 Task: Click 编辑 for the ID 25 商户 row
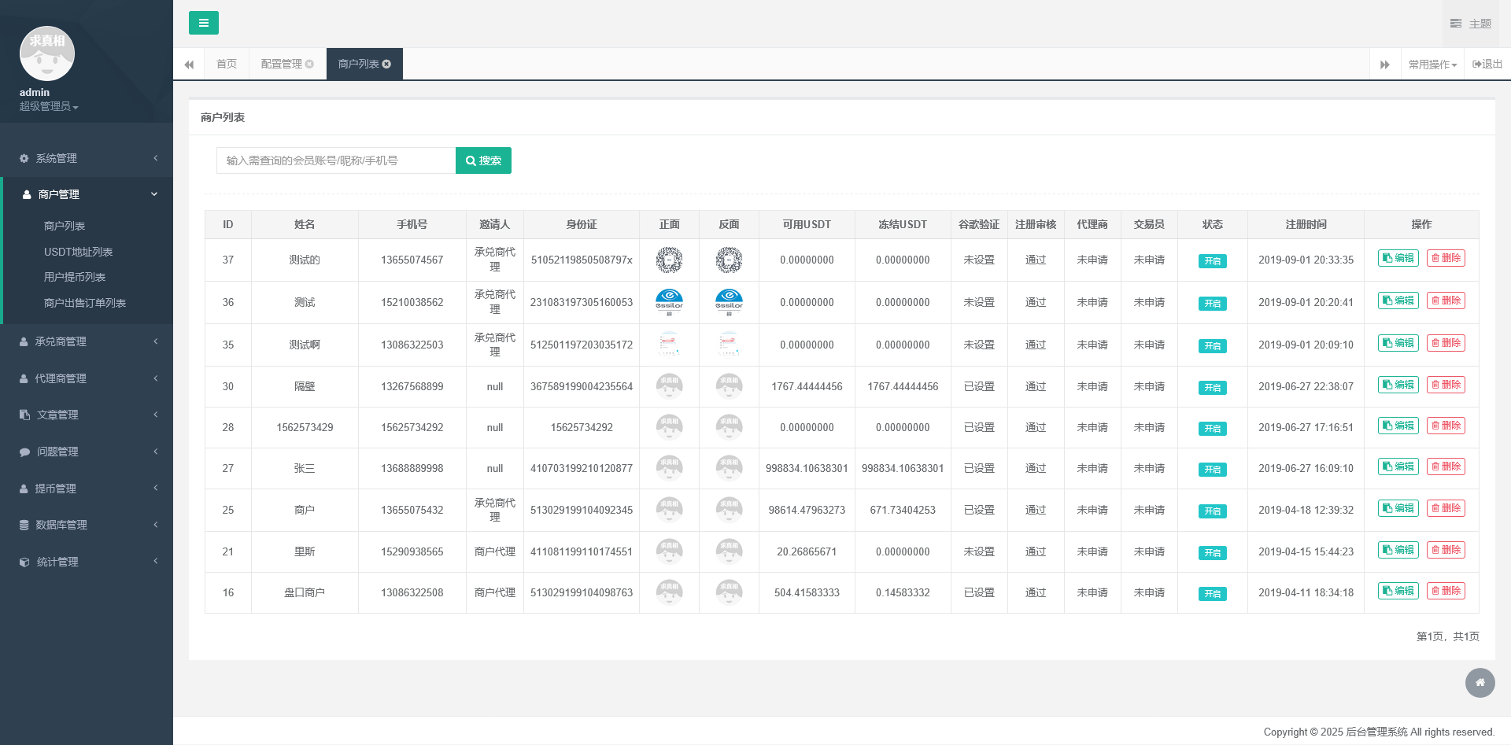point(1398,508)
